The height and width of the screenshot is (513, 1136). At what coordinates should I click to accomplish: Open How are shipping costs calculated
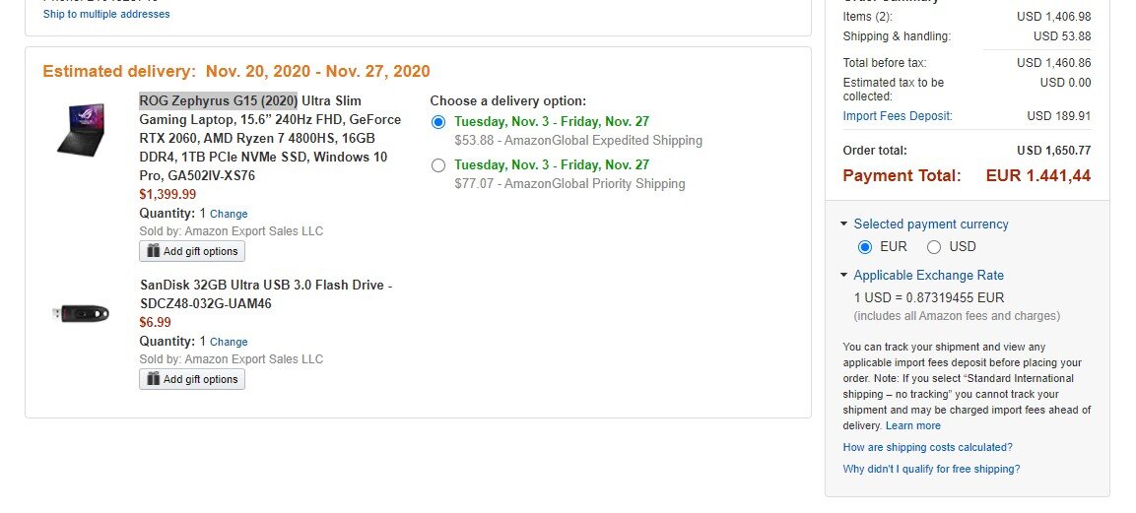tap(928, 447)
